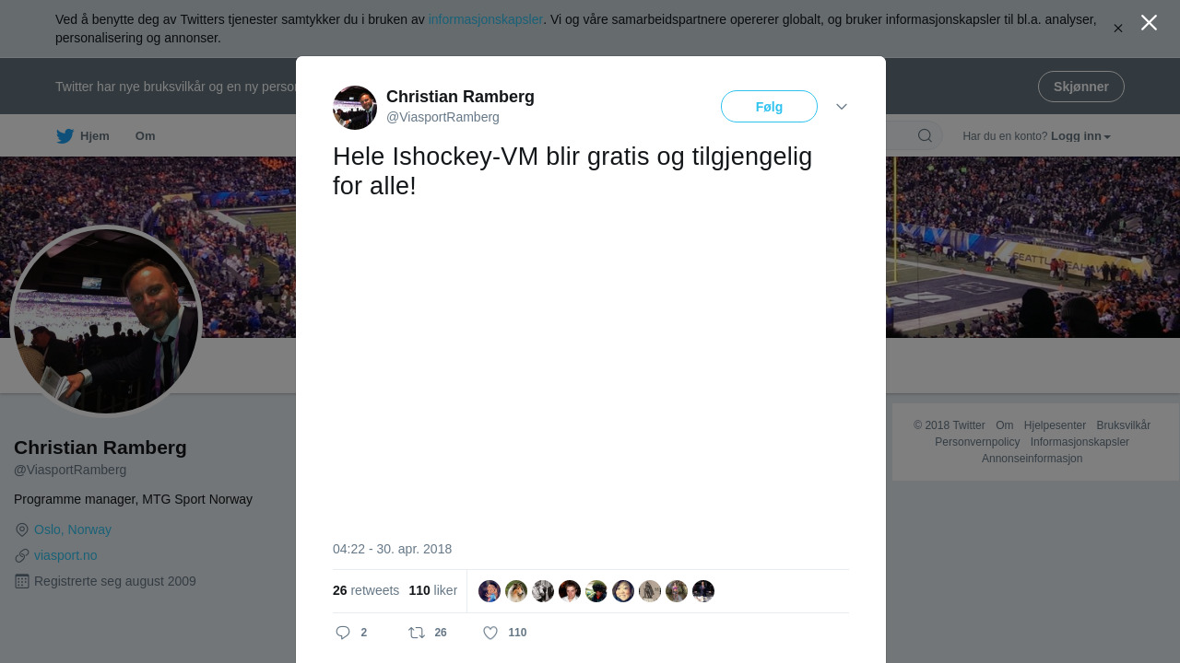The height and width of the screenshot is (663, 1180).
Task: Open the Hjelpesenter footer link
Action: 1055,425
